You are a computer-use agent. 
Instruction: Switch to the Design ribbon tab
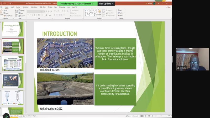click(x=18, y=7)
